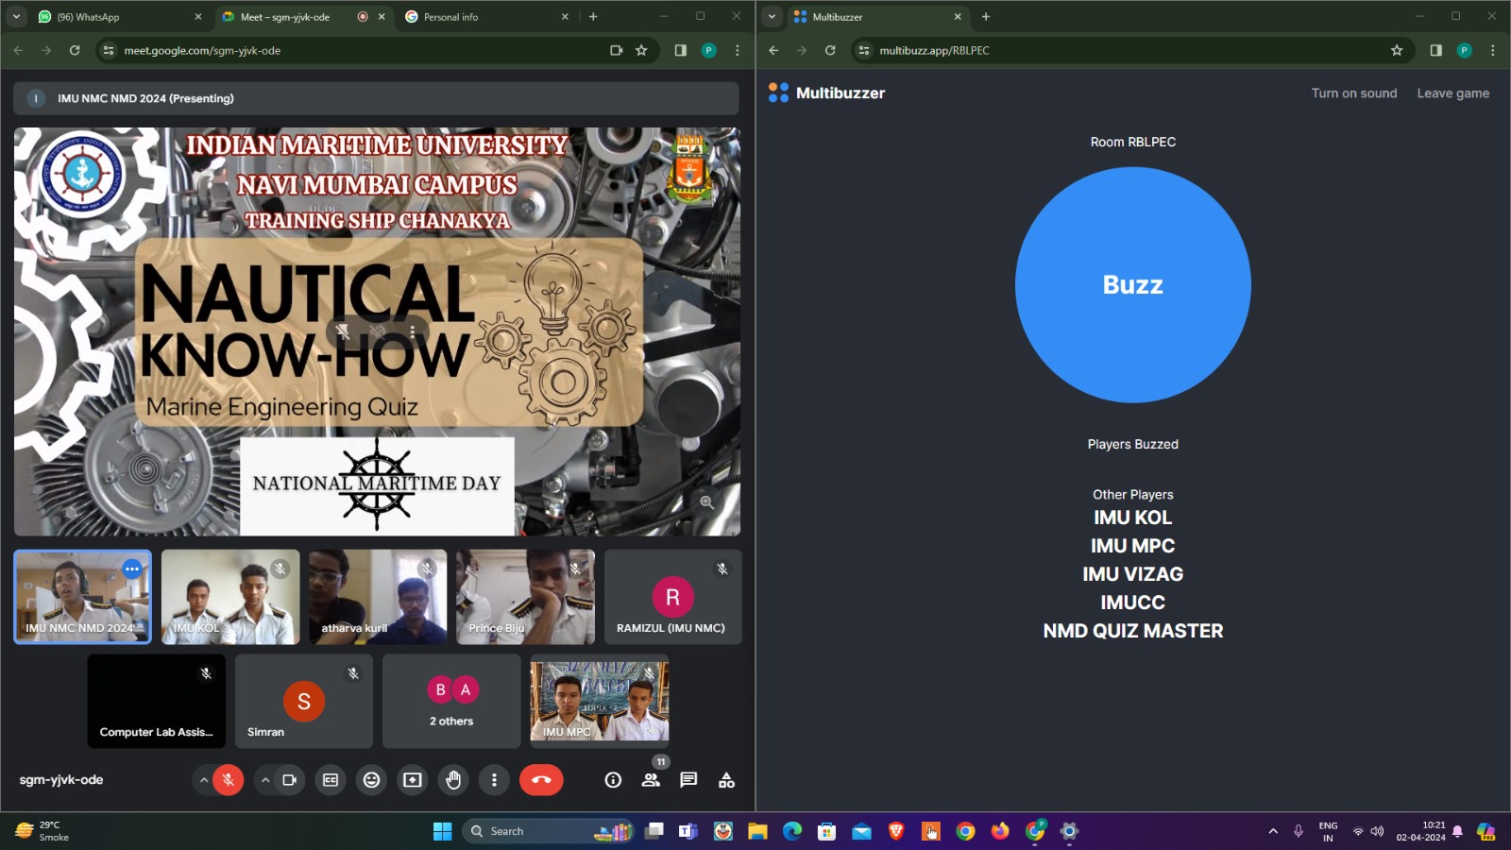The image size is (1511, 850).
Task: Raise hand in the meeting
Action: [453, 780]
